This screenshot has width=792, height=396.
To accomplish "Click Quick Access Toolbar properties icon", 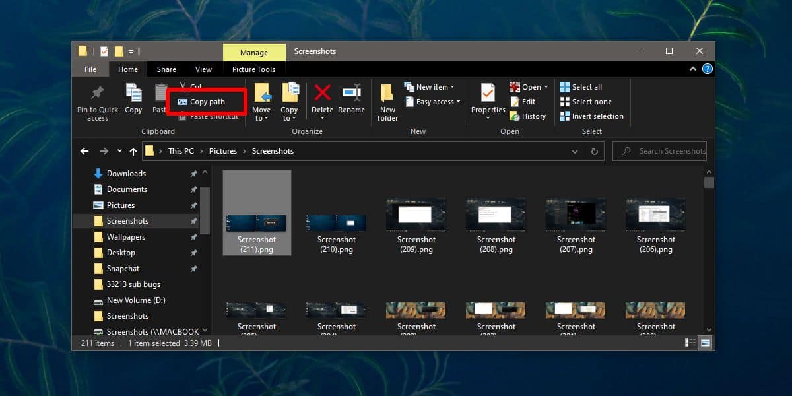I will (x=103, y=51).
